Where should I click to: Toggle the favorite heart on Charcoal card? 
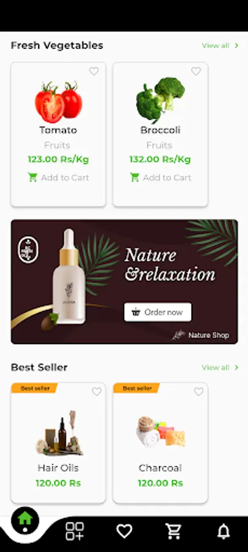[x=199, y=391]
